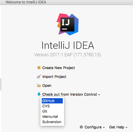Click the arrow next to Get Help
Image resolution: width=133 pixels, height=132 pixels.
[x=126, y=128]
